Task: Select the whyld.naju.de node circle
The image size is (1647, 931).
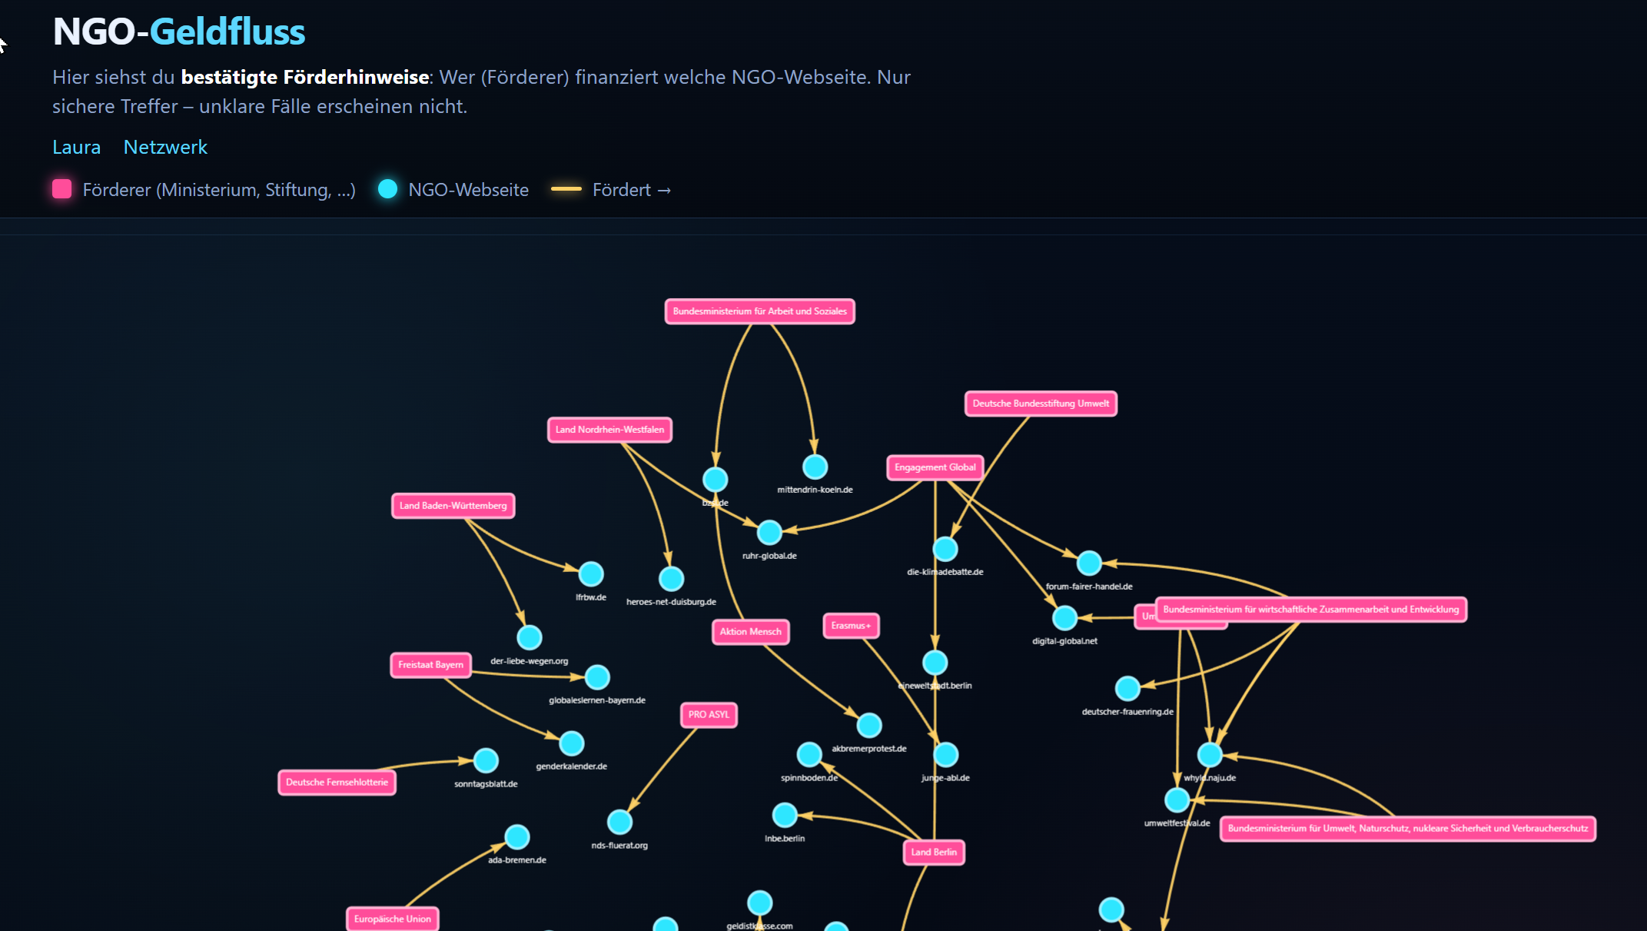Action: coord(1210,754)
